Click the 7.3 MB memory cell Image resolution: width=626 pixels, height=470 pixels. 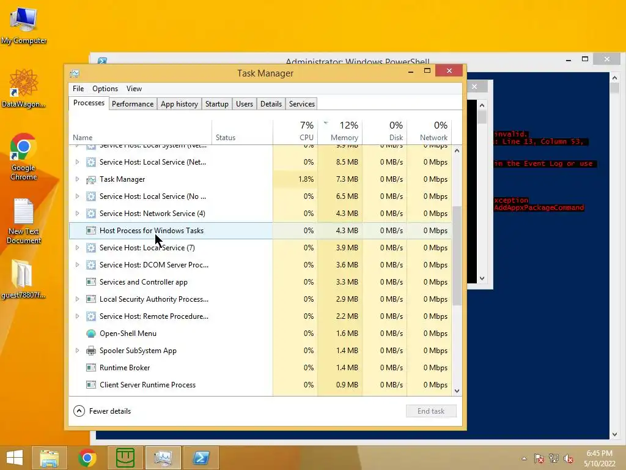pos(340,179)
